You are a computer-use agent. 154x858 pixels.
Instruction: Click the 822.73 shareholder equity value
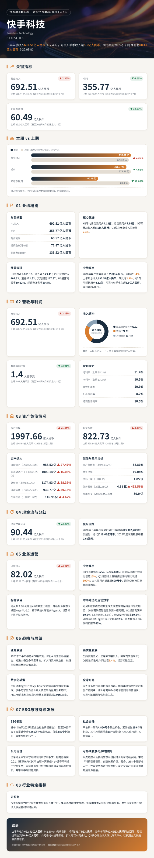(96, 436)
